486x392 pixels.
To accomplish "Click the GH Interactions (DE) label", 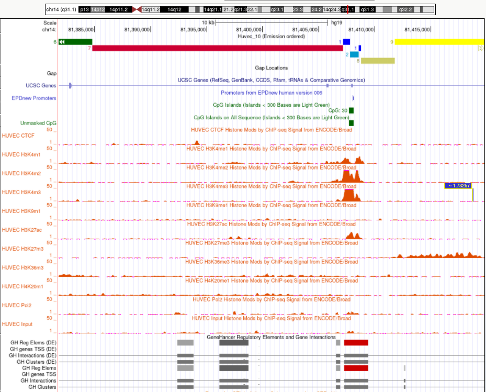I will 32,355.
